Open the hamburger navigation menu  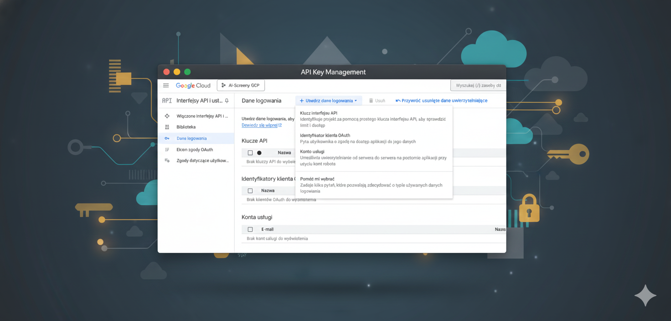pyautogui.click(x=166, y=85)
